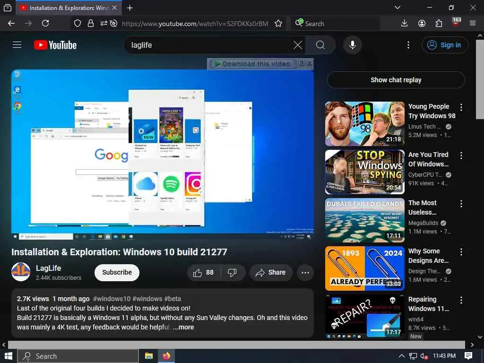Open a new tab
Image resolution: width=484 pixels, height=363 pixels.
130,8
